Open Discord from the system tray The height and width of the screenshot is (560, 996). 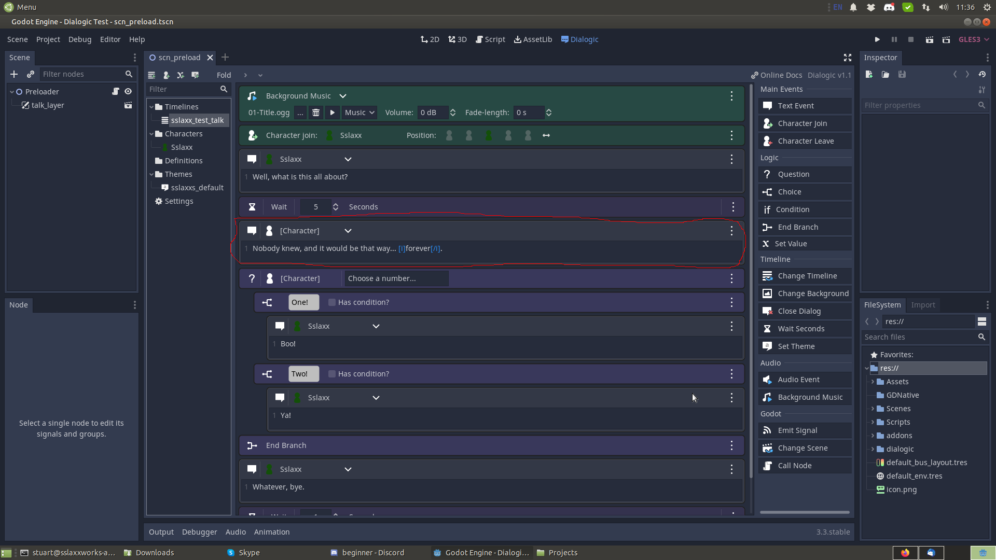[x=889, y=7]
